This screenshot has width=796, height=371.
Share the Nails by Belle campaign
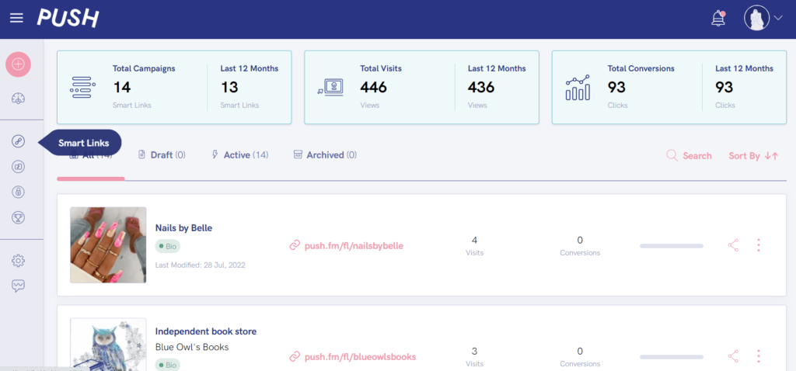click(x=733, y=246)
